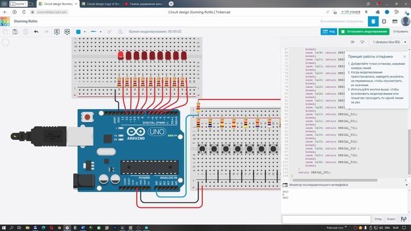Click the rotate icon in the toolbar
Screen dimensions: 411x231
(109, 31)
